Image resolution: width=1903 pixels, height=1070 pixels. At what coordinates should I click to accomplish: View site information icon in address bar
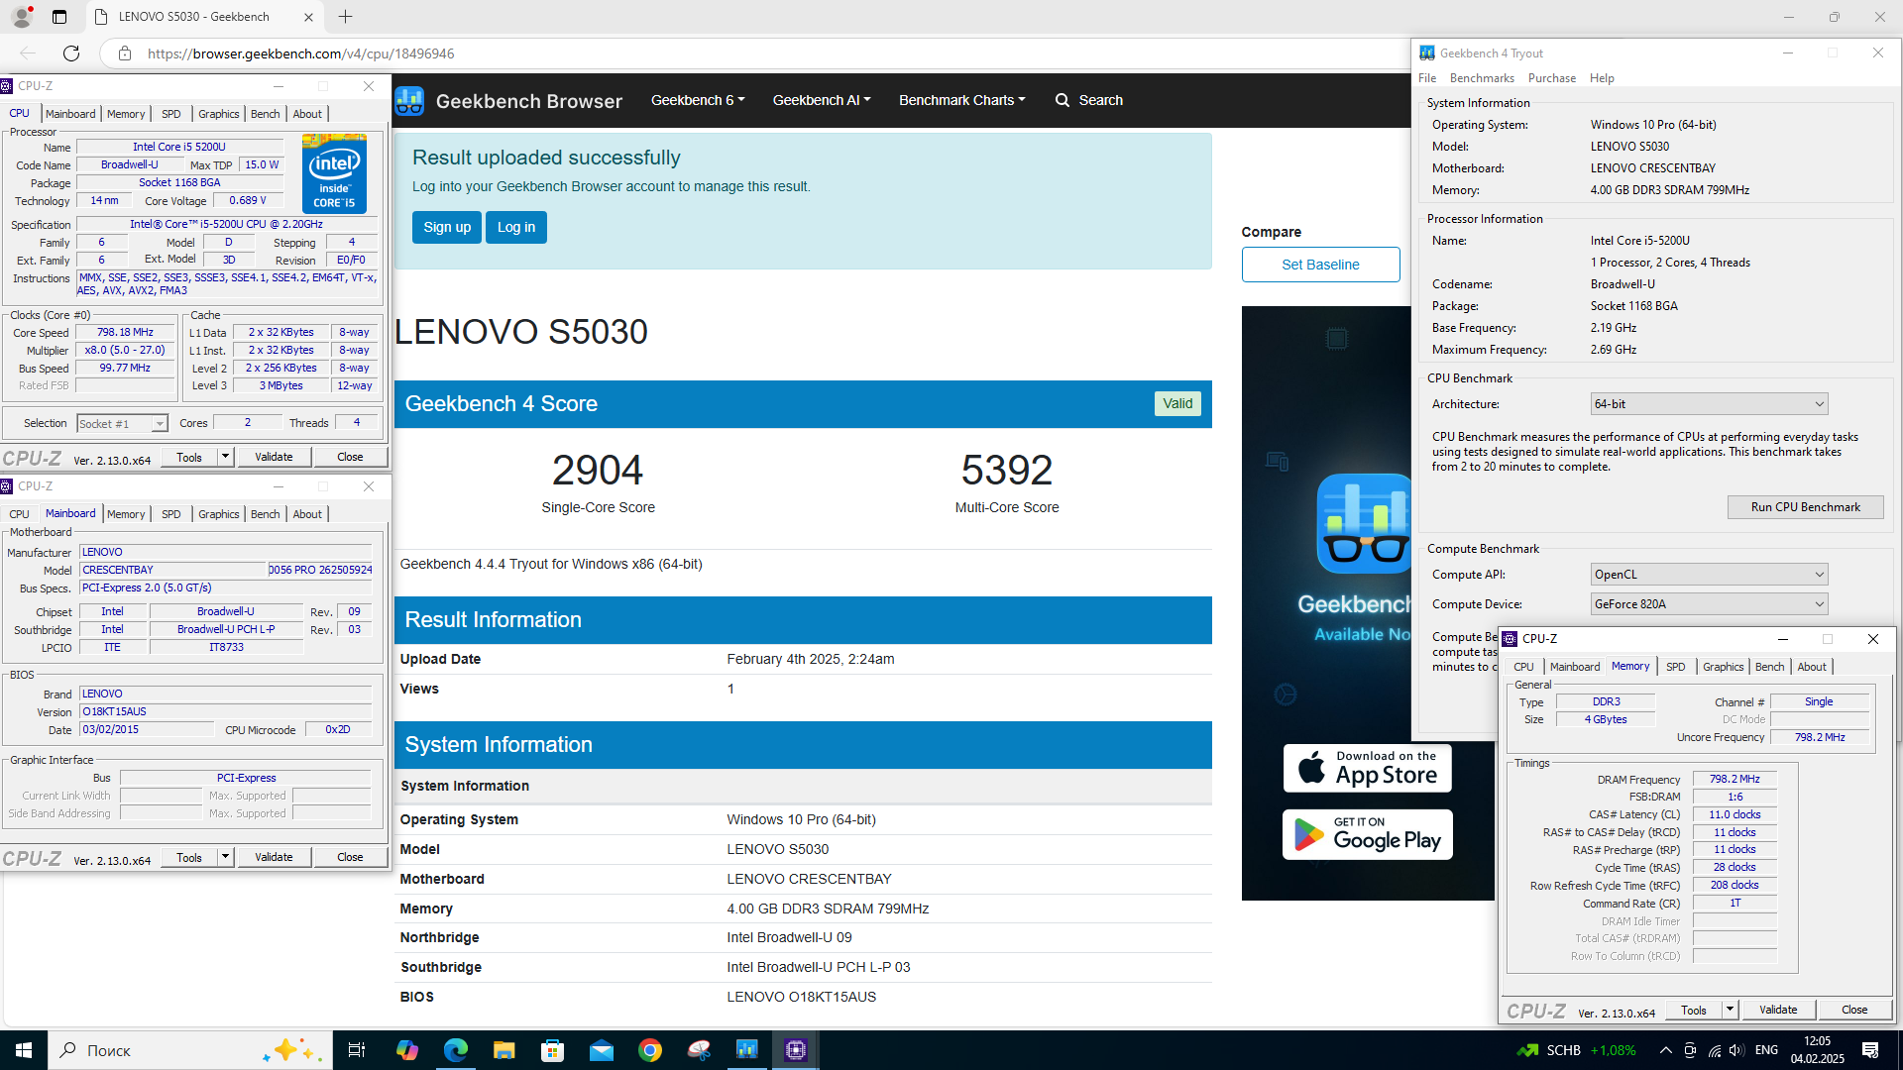pos(125,53)
